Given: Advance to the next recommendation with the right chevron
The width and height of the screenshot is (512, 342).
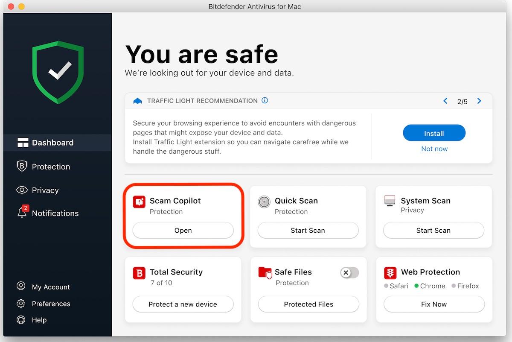Looking at the screenshot, I should click(x=479, y=101).
